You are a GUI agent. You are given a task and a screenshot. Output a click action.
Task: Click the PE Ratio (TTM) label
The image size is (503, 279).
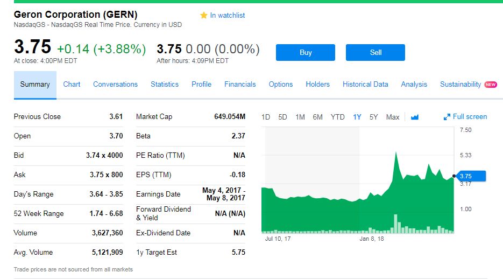point(160,156)
